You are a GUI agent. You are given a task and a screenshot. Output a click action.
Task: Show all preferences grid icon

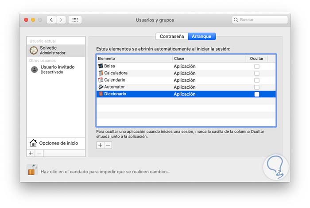coord(75,20)
